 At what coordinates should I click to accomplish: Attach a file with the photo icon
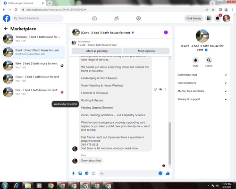click(80, 173)
